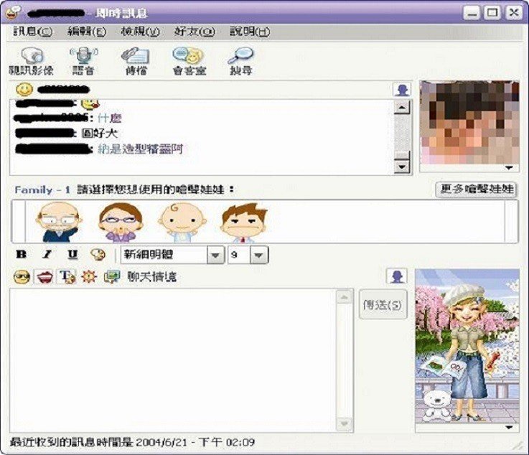This screenshot has height=455, width=529.
Task: Click message input scrollbar up arrow
Action: [x=345, y=297]
